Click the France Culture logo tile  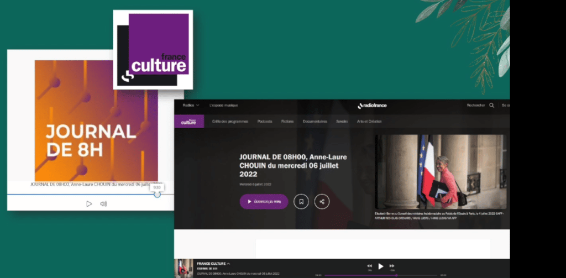click(153, 49)
